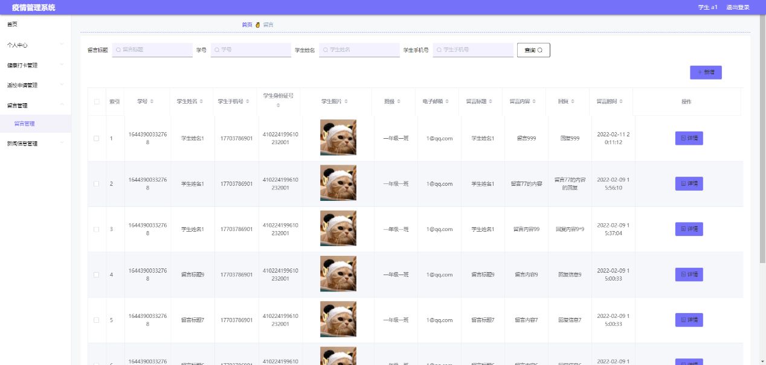The image size is (766, 365).
Task: Click the 首页 breadcrumb link
Action: 247,25
